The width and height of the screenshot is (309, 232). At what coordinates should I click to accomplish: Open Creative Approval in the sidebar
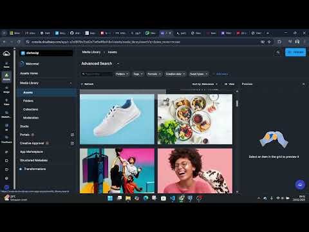point(32,143)
